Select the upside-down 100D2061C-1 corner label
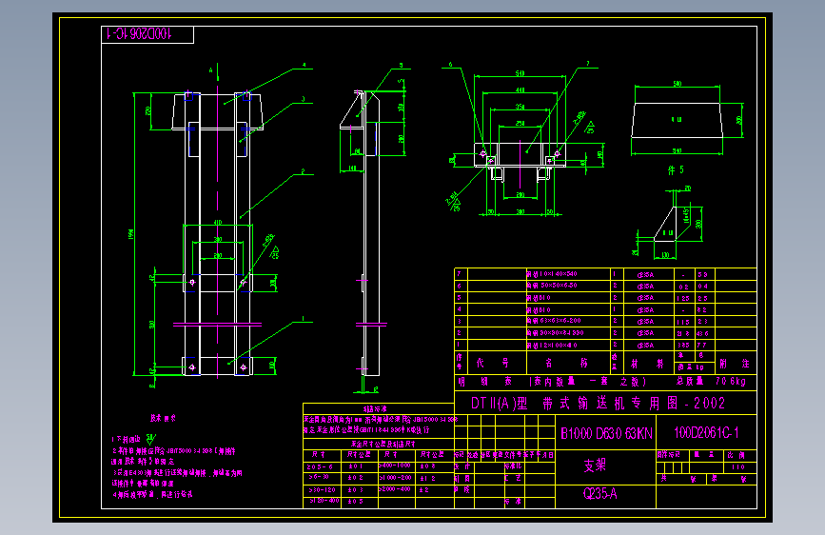 pyautogui.click(x=139, y=33)
